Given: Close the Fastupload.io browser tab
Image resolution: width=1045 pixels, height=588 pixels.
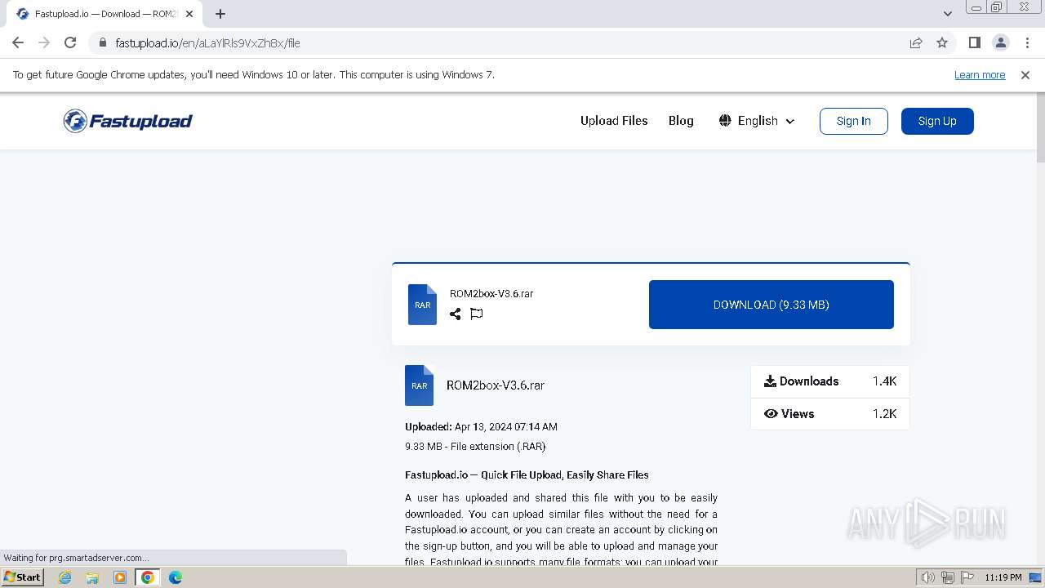Looking at the screenshot, I should 189,14.
